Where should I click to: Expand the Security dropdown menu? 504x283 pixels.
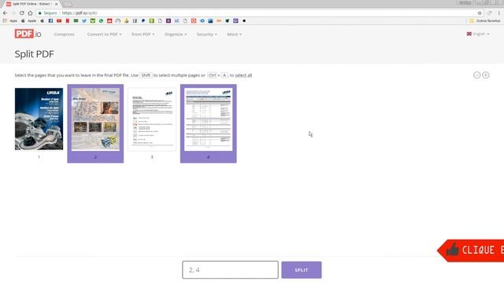click(206, 35)
